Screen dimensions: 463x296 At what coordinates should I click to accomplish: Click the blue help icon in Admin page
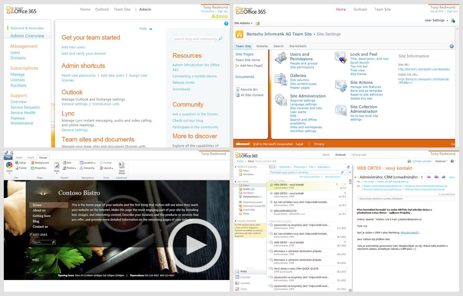[226, 24]
